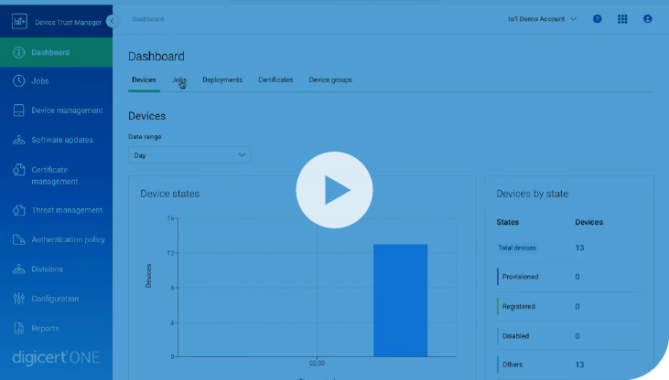Click the Total devices link
This screenshot has width=669, height=380.
[516, 248]
